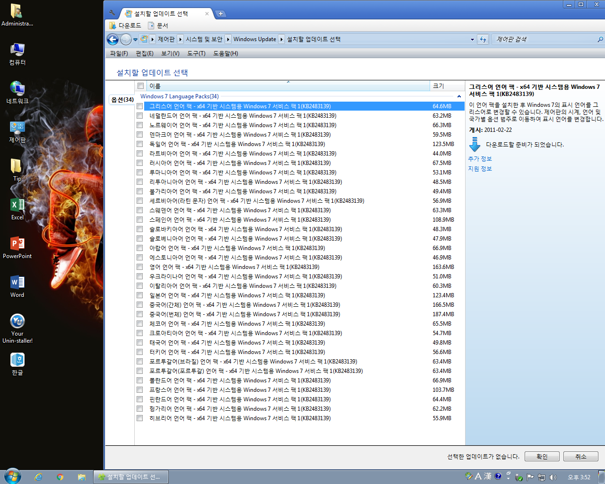Check the 히브리어 language pack checkbox
Image resolution: width=605 pixels, height=484 pixels.
(x=139, y=418)
